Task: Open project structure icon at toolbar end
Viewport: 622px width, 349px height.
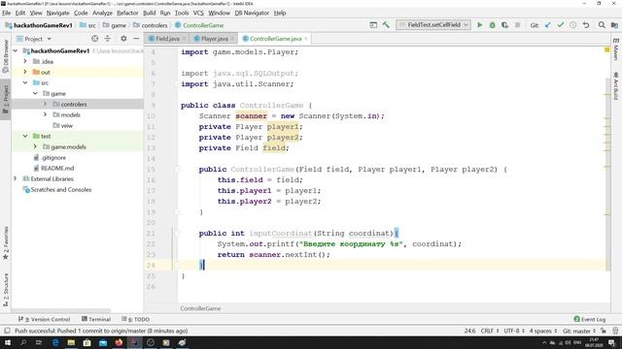Action: click(x=614, y=25)
